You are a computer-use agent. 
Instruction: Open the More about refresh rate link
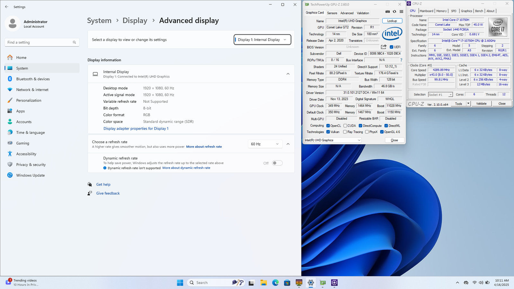204,147
